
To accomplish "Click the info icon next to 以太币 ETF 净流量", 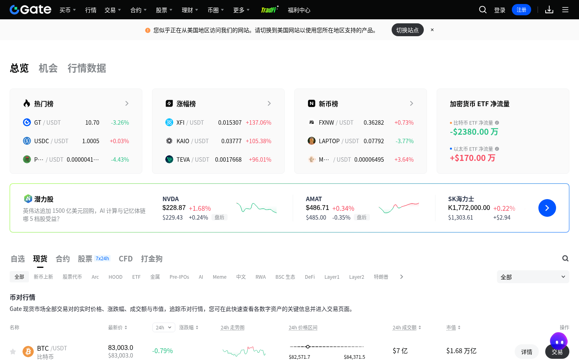I will click(x=497, y=149).
